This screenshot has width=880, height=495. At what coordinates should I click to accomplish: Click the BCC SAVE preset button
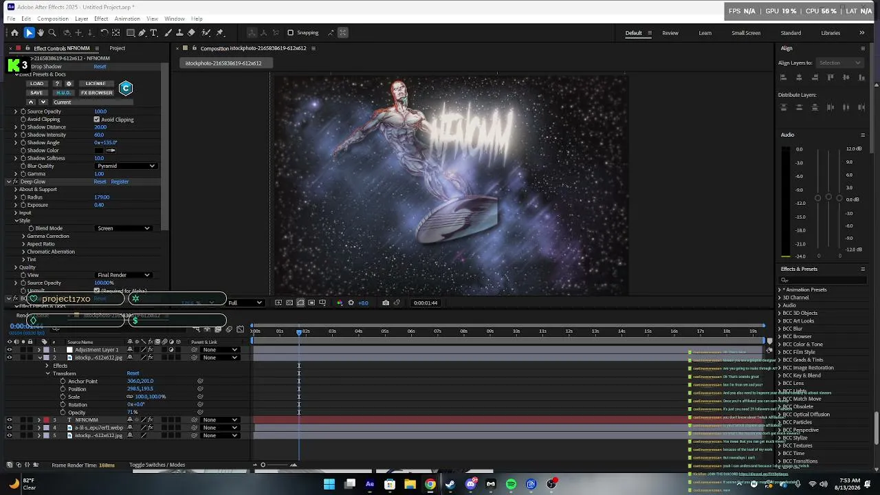(x=36, y=93)
